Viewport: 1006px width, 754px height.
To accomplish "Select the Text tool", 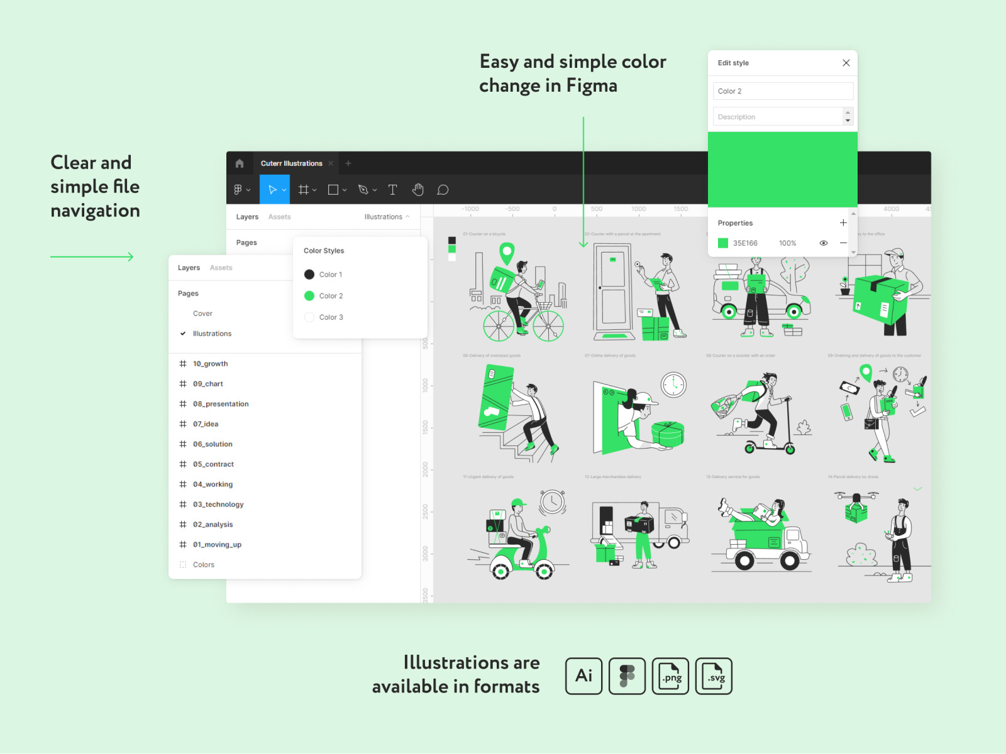I will coord(392,190).
